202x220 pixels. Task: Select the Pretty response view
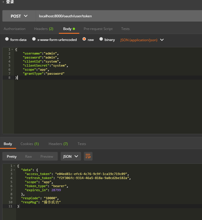tap(11, 157)
